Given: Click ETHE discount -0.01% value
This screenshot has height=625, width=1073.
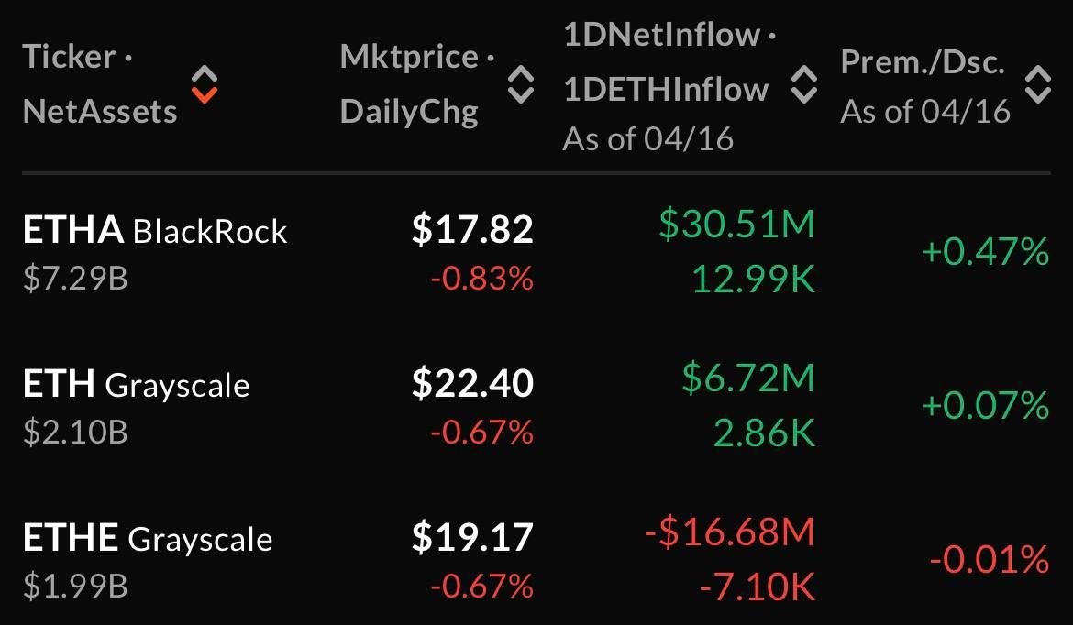Looking at the screenshot, I should [989, 558].
